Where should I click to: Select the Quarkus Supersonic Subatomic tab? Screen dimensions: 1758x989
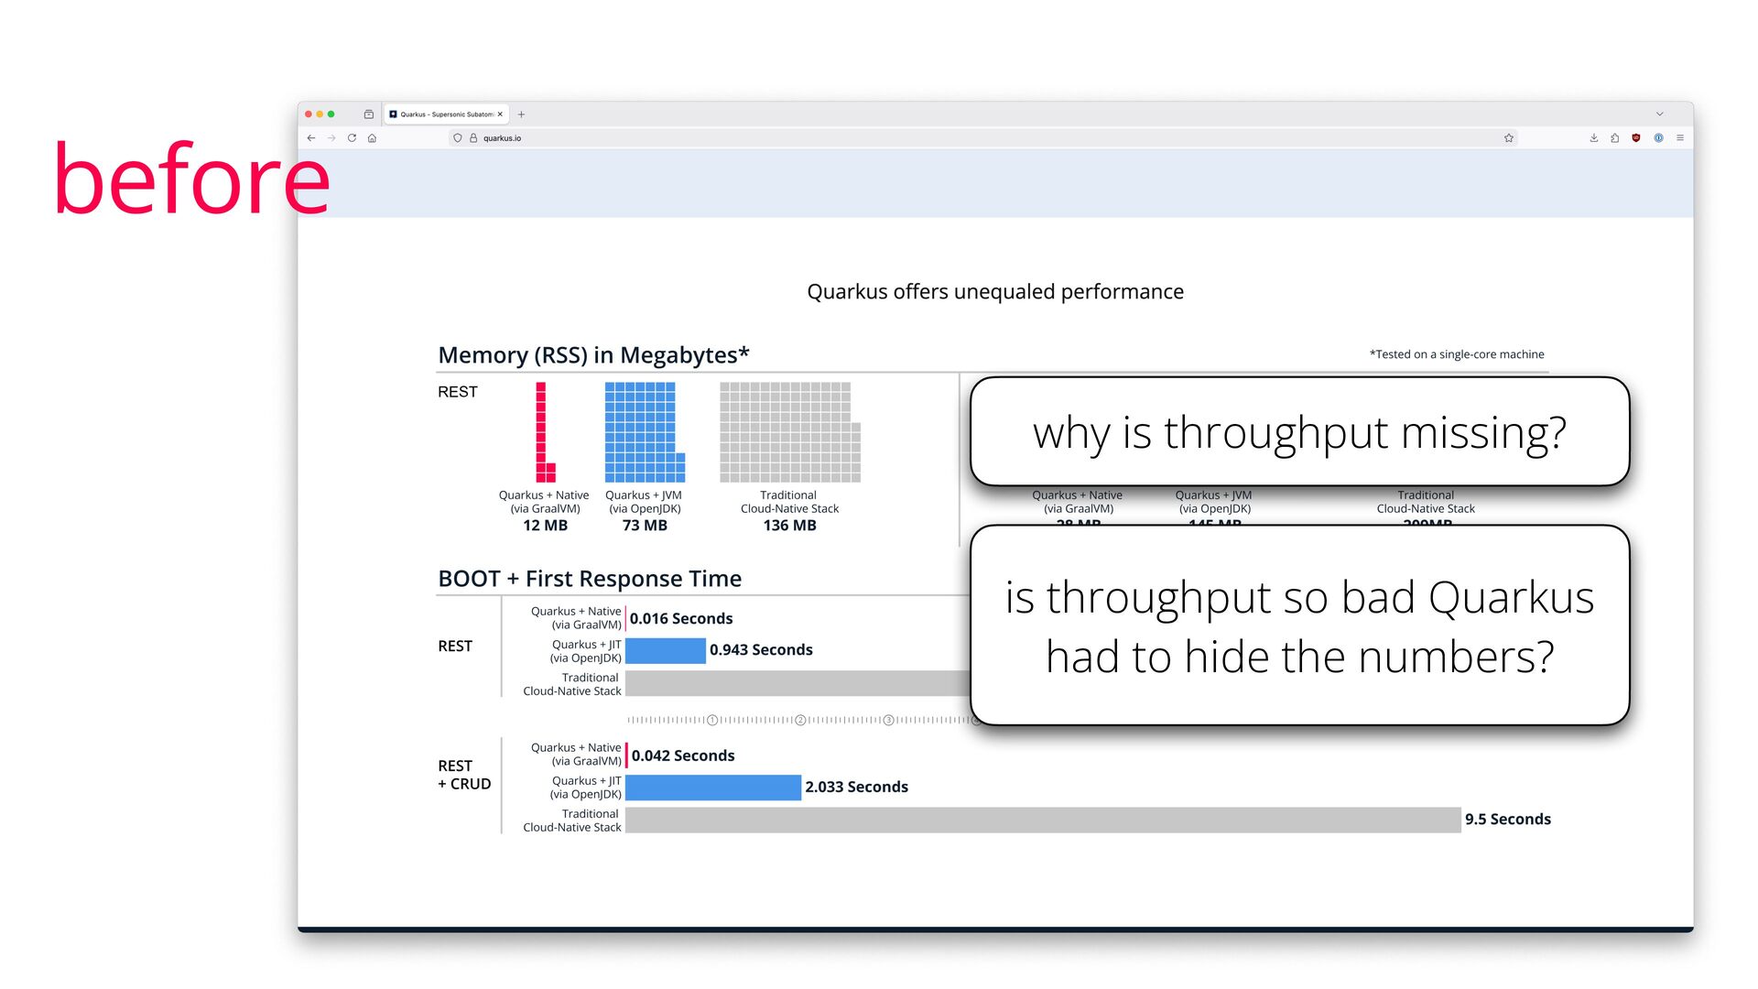(x=445, y=114)
